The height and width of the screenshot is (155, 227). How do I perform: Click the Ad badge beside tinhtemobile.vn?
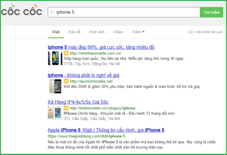[x=66, y=108]
